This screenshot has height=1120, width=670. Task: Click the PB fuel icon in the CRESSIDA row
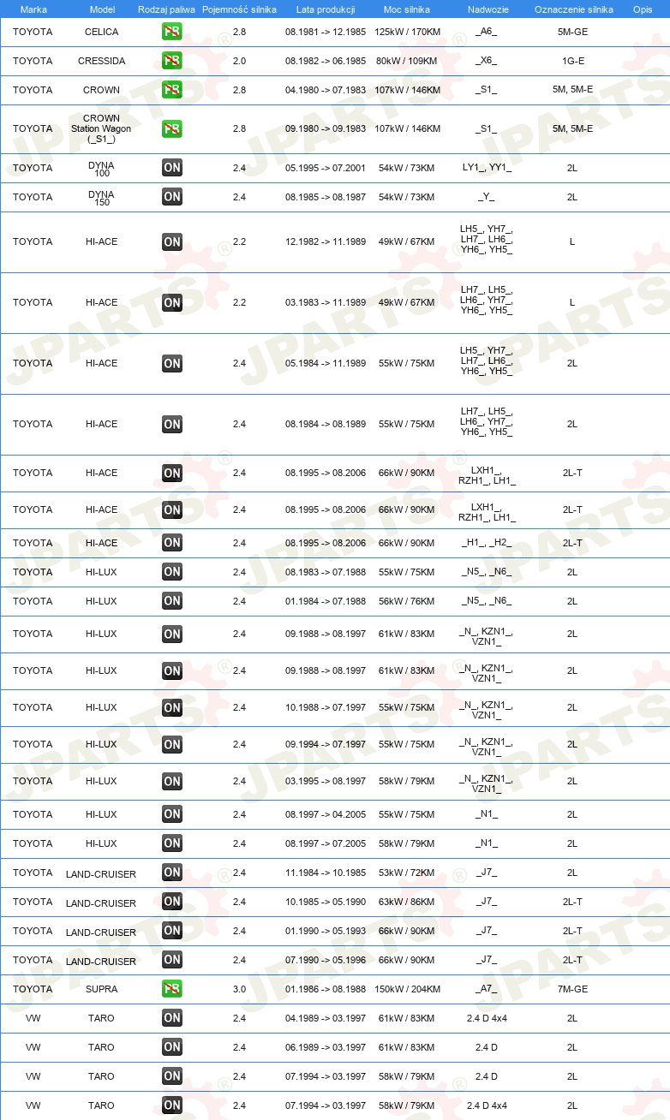point(172,61)
